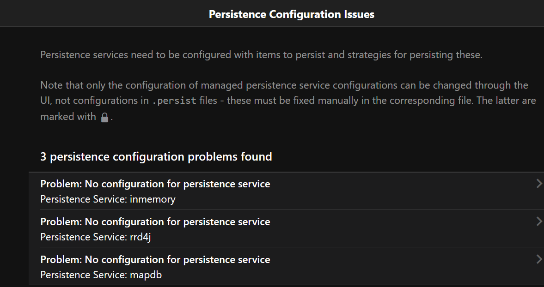544x287 pixels.
Task: Click the chevron arrow for the inmemory problem
Action: (538, 184)
